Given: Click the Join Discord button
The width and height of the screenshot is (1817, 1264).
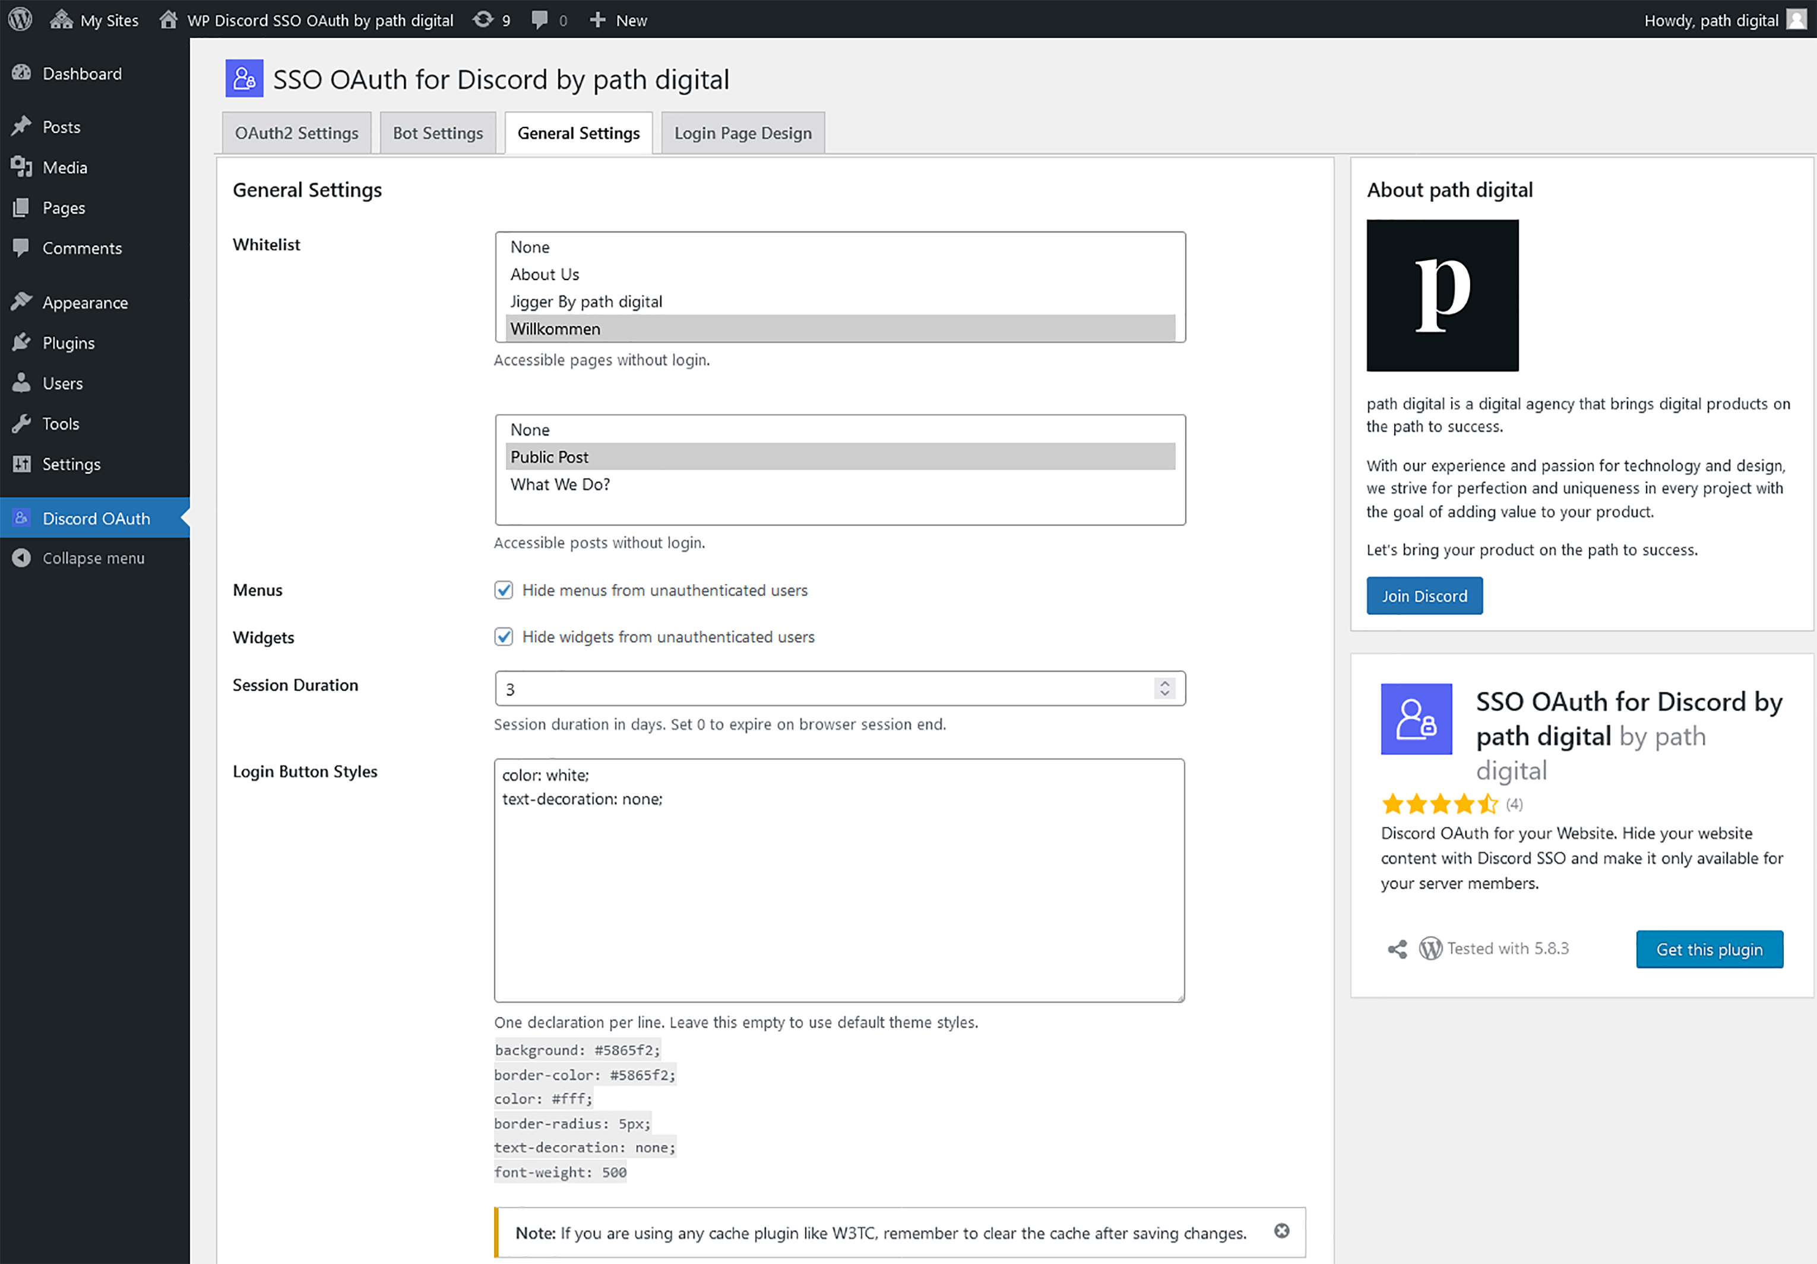Looking at the screenshot, I should point(1424,596).
